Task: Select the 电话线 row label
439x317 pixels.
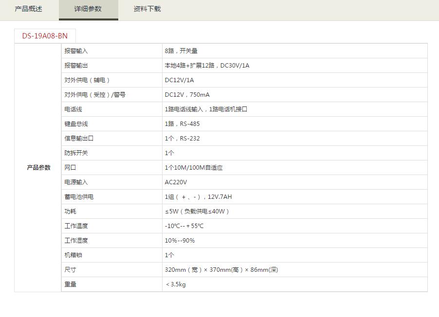Action: click(73, 109)
